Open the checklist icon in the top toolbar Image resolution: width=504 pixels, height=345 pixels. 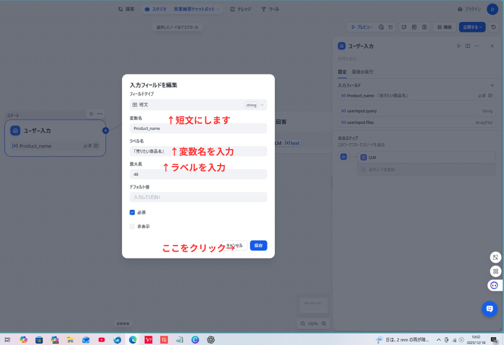pyautogui.click(x=390, y=27)
